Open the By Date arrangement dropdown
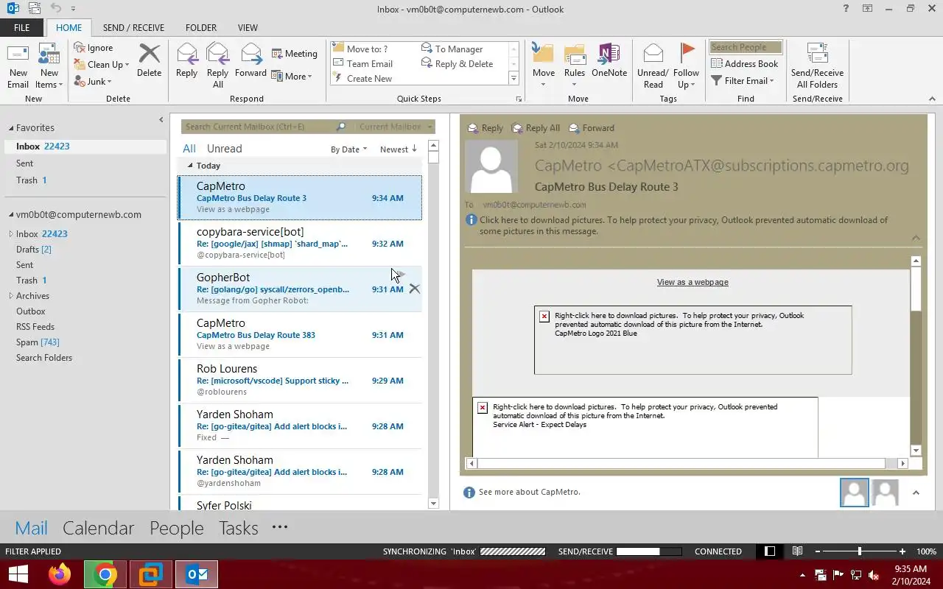 point(348,149)
